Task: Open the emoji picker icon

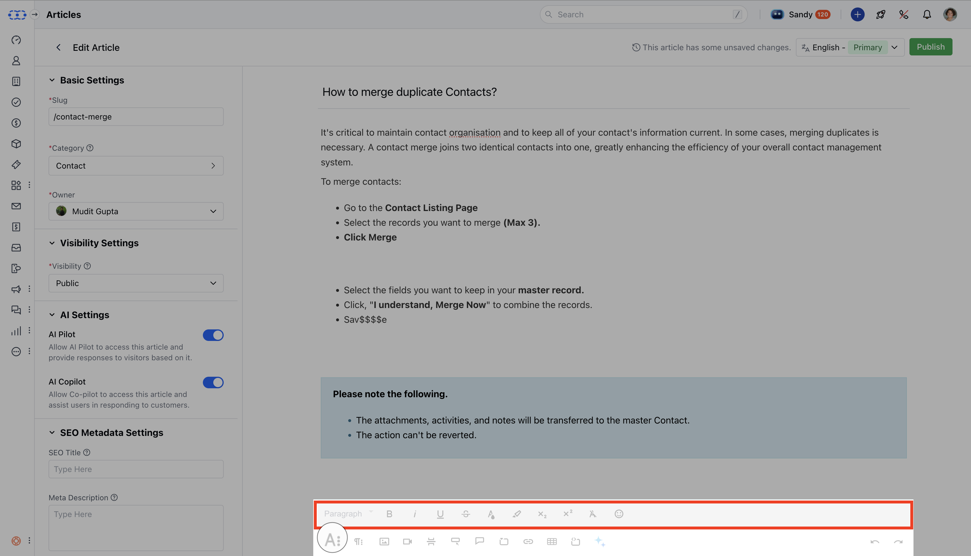Action: [x=619, y=514]
